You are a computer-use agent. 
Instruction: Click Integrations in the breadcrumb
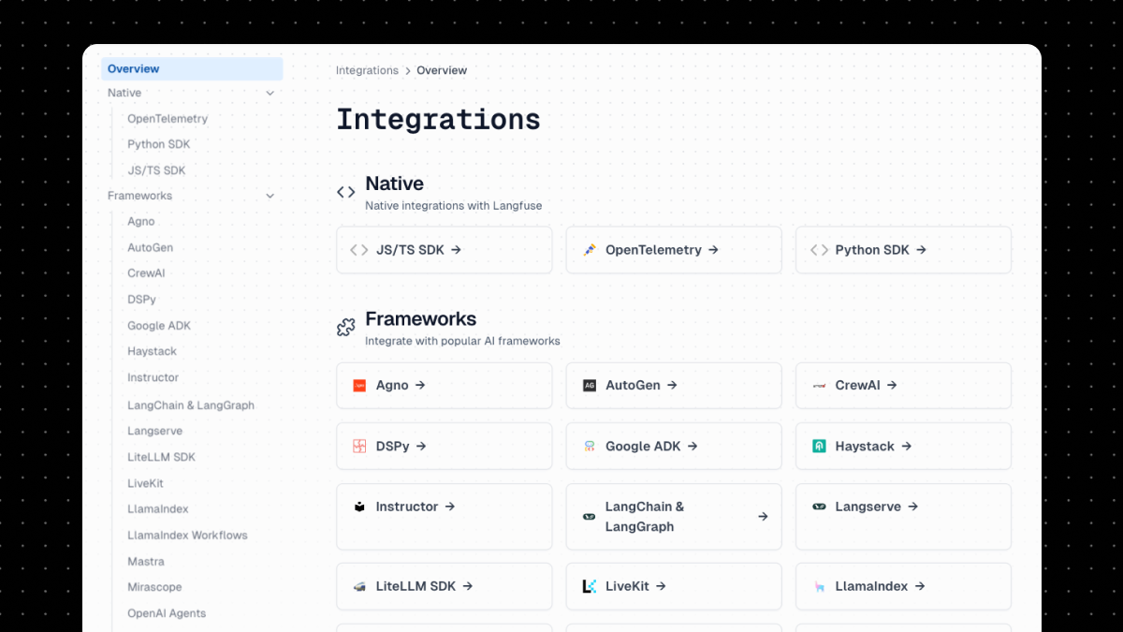pos(367,70)
